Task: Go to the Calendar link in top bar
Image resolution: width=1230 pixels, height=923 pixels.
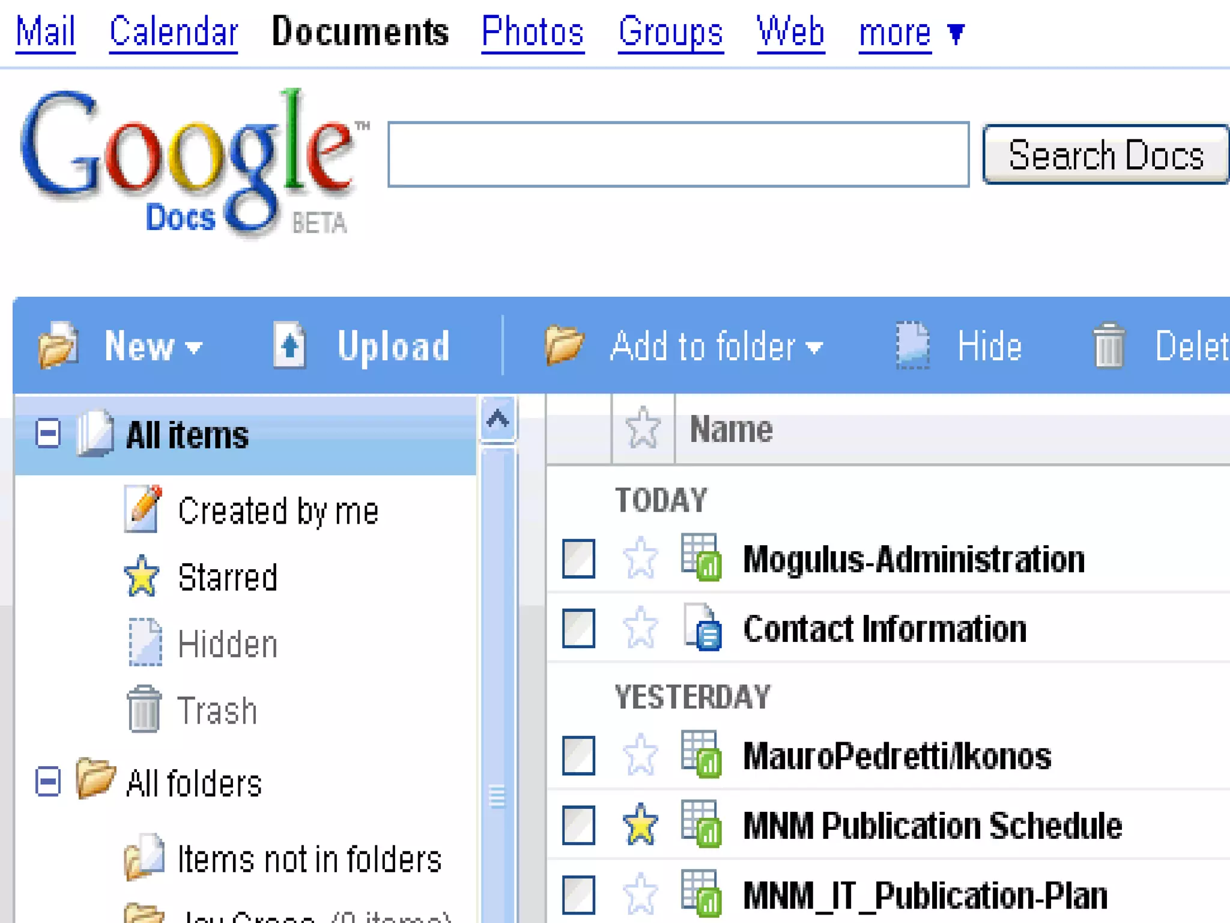Action: [x=174, y=32]
